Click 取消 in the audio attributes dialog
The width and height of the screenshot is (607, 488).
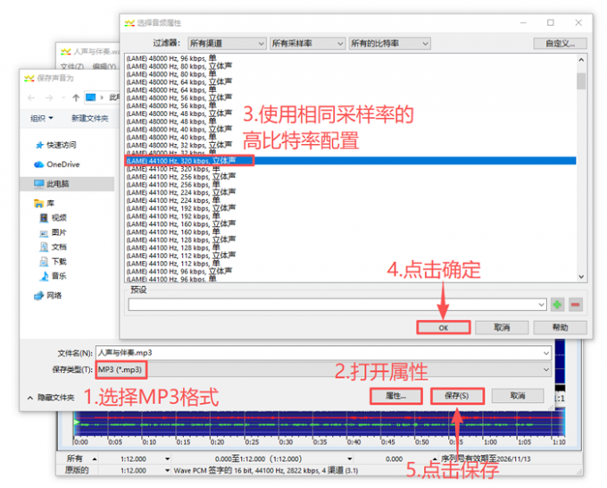coord(502,327)
